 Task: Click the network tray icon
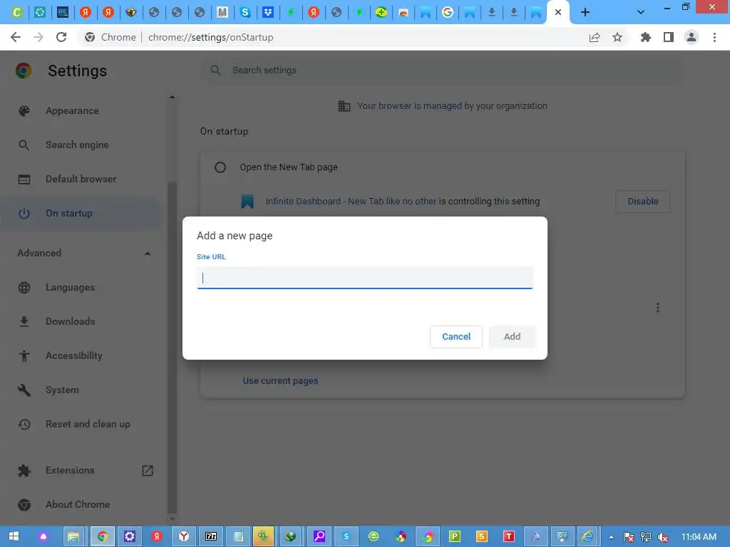point(646,537)
